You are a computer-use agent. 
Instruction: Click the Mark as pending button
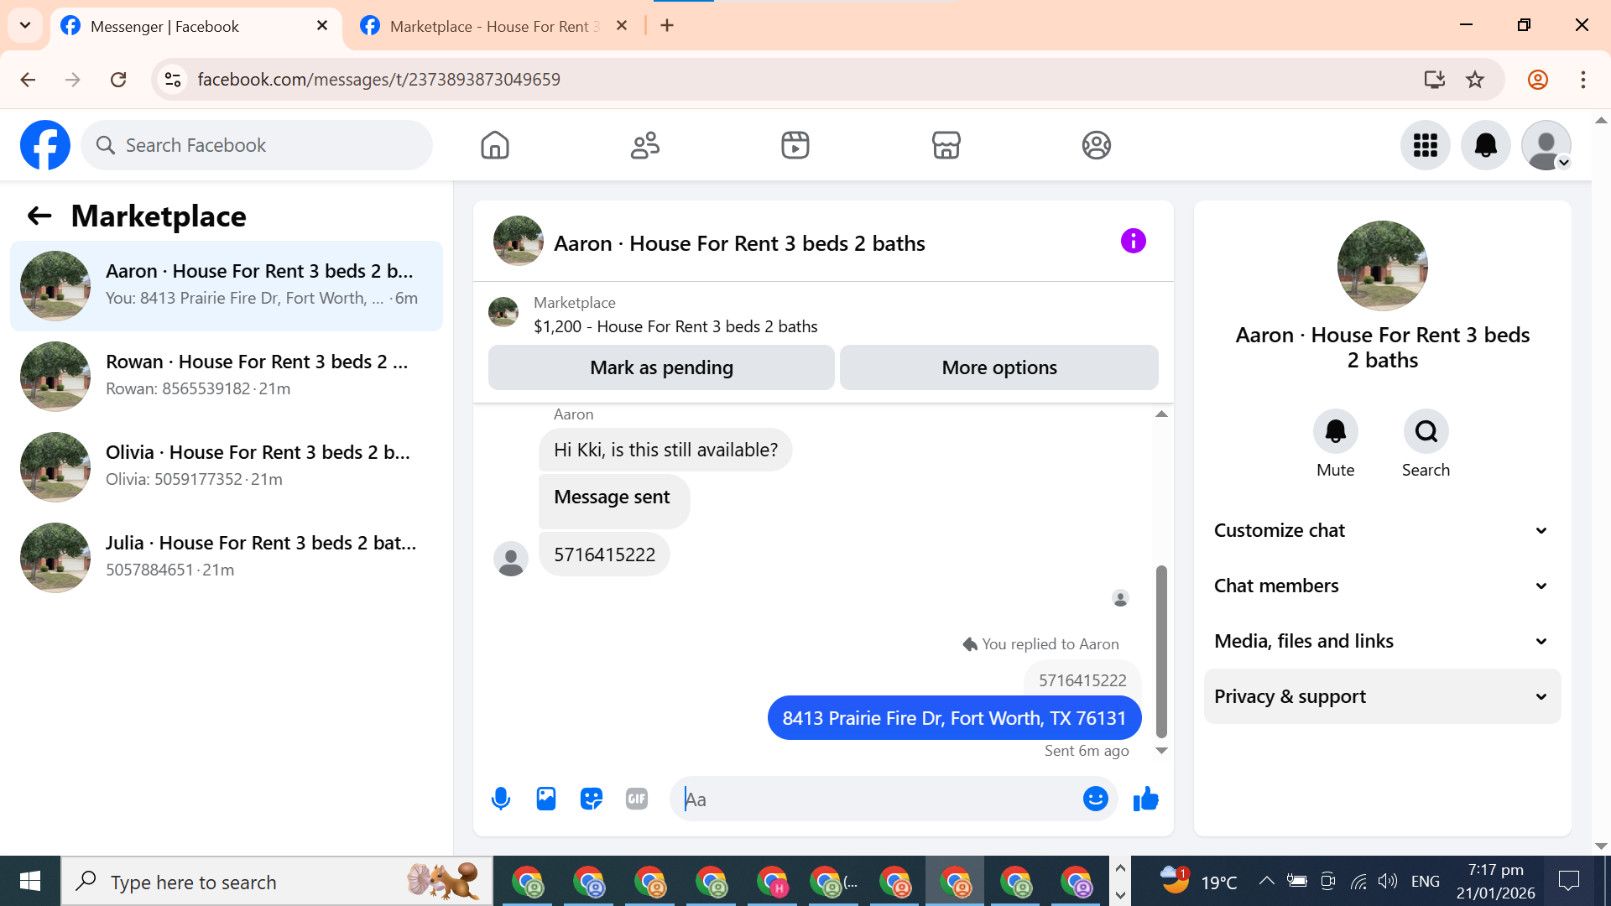pos(661,367)
